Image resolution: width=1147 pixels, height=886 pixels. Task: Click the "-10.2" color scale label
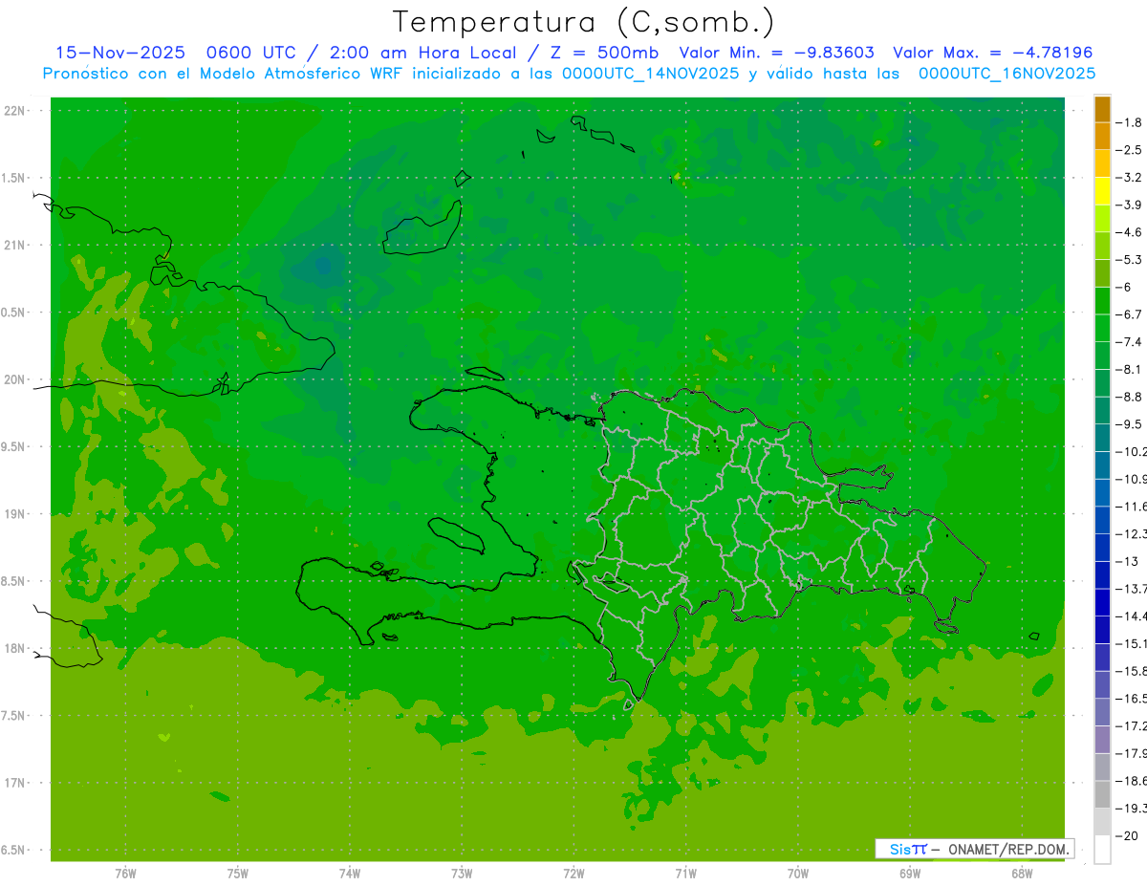(x=1132, y=452)
